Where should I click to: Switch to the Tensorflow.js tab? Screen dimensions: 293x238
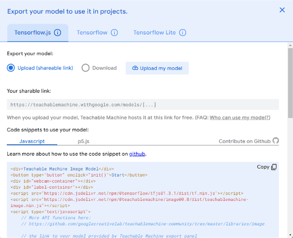tap(38, 32)
